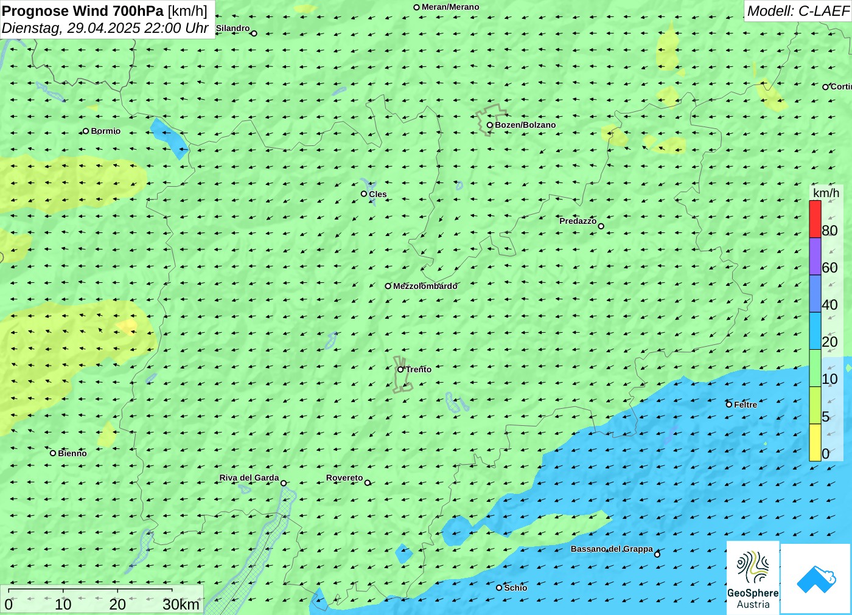Click the 'Bozen/Bolzano' city label

click(x=525, y=125)
